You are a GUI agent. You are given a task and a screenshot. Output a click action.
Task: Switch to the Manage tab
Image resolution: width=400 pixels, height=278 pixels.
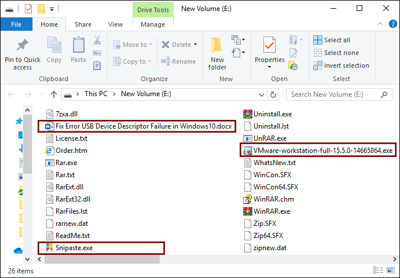153,24
